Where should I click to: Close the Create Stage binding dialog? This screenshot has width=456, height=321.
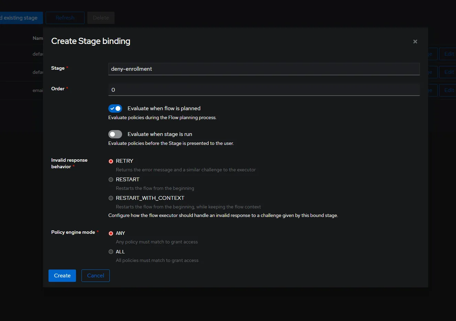click(415, 42)
